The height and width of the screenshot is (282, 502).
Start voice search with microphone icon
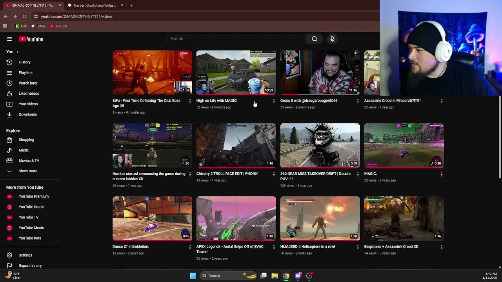(332, 39)
